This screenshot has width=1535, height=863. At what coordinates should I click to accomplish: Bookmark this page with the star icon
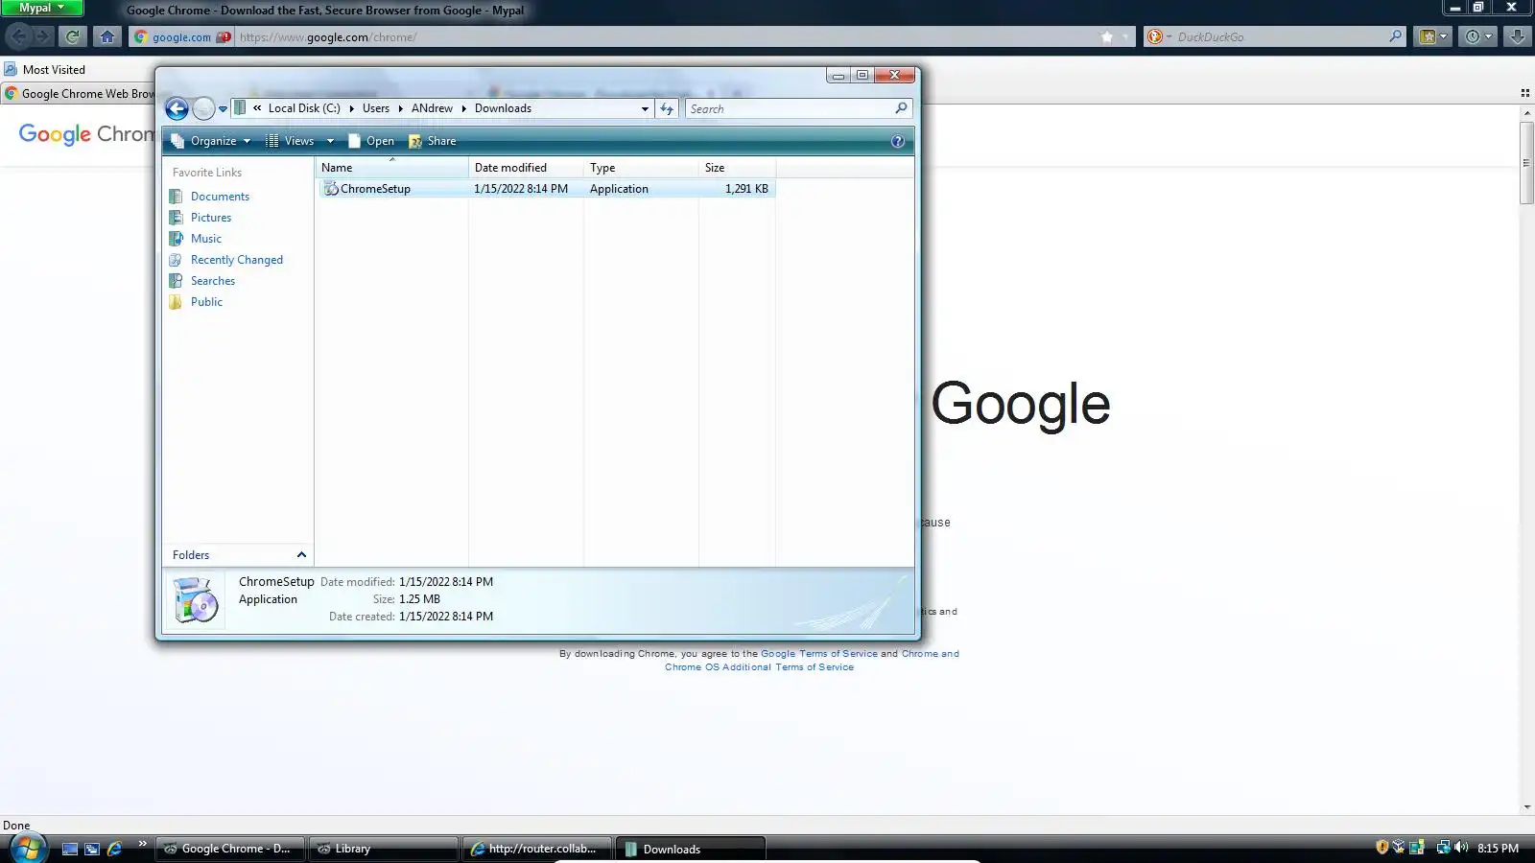(1107, 37)
